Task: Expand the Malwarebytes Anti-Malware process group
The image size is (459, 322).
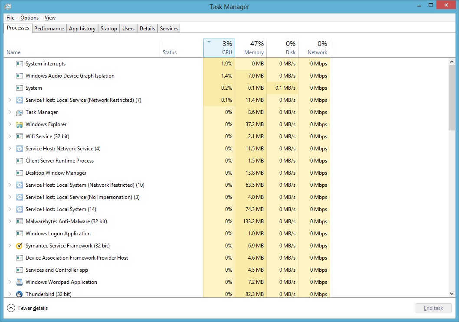Action: pyautogui.click(x=10, y=221)
